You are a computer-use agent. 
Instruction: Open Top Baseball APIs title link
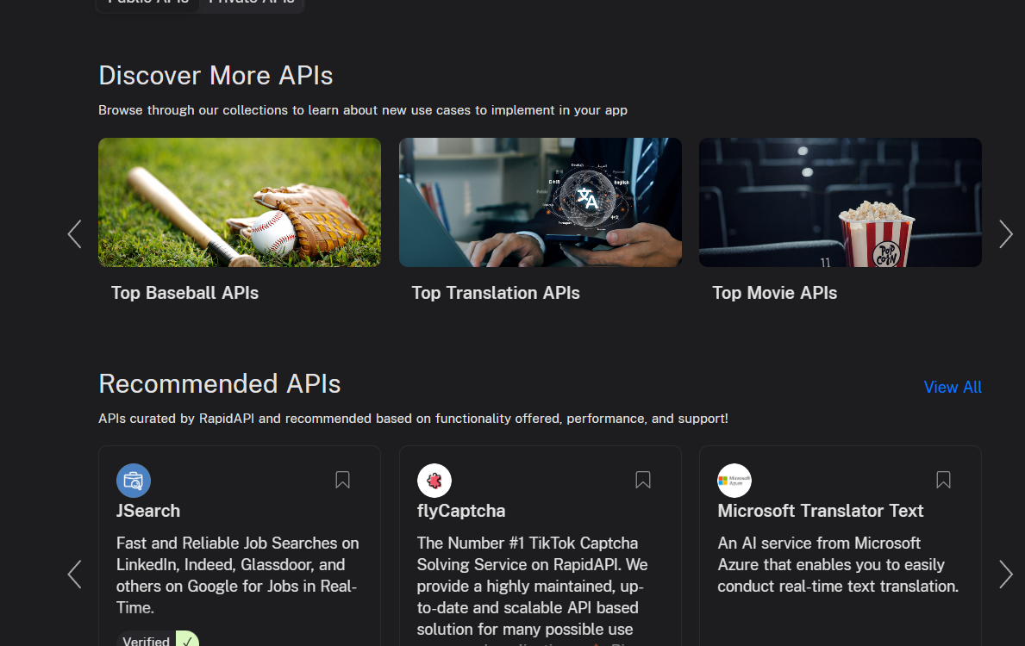pyautogui.click(x=185, y=293)
